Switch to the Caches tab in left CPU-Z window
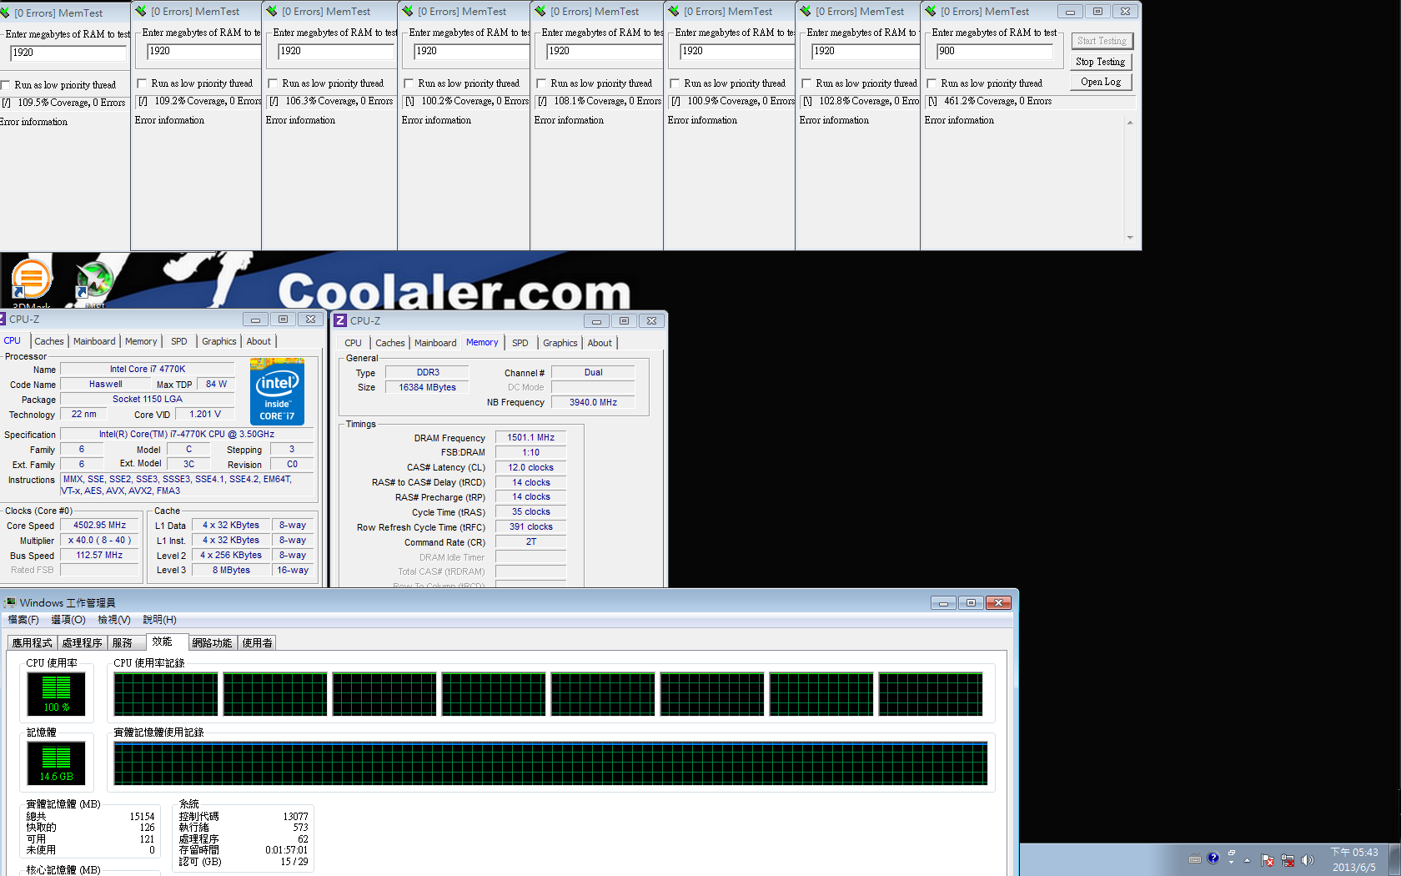Screen dimensions: 1401x876 [x=49, y=341]
